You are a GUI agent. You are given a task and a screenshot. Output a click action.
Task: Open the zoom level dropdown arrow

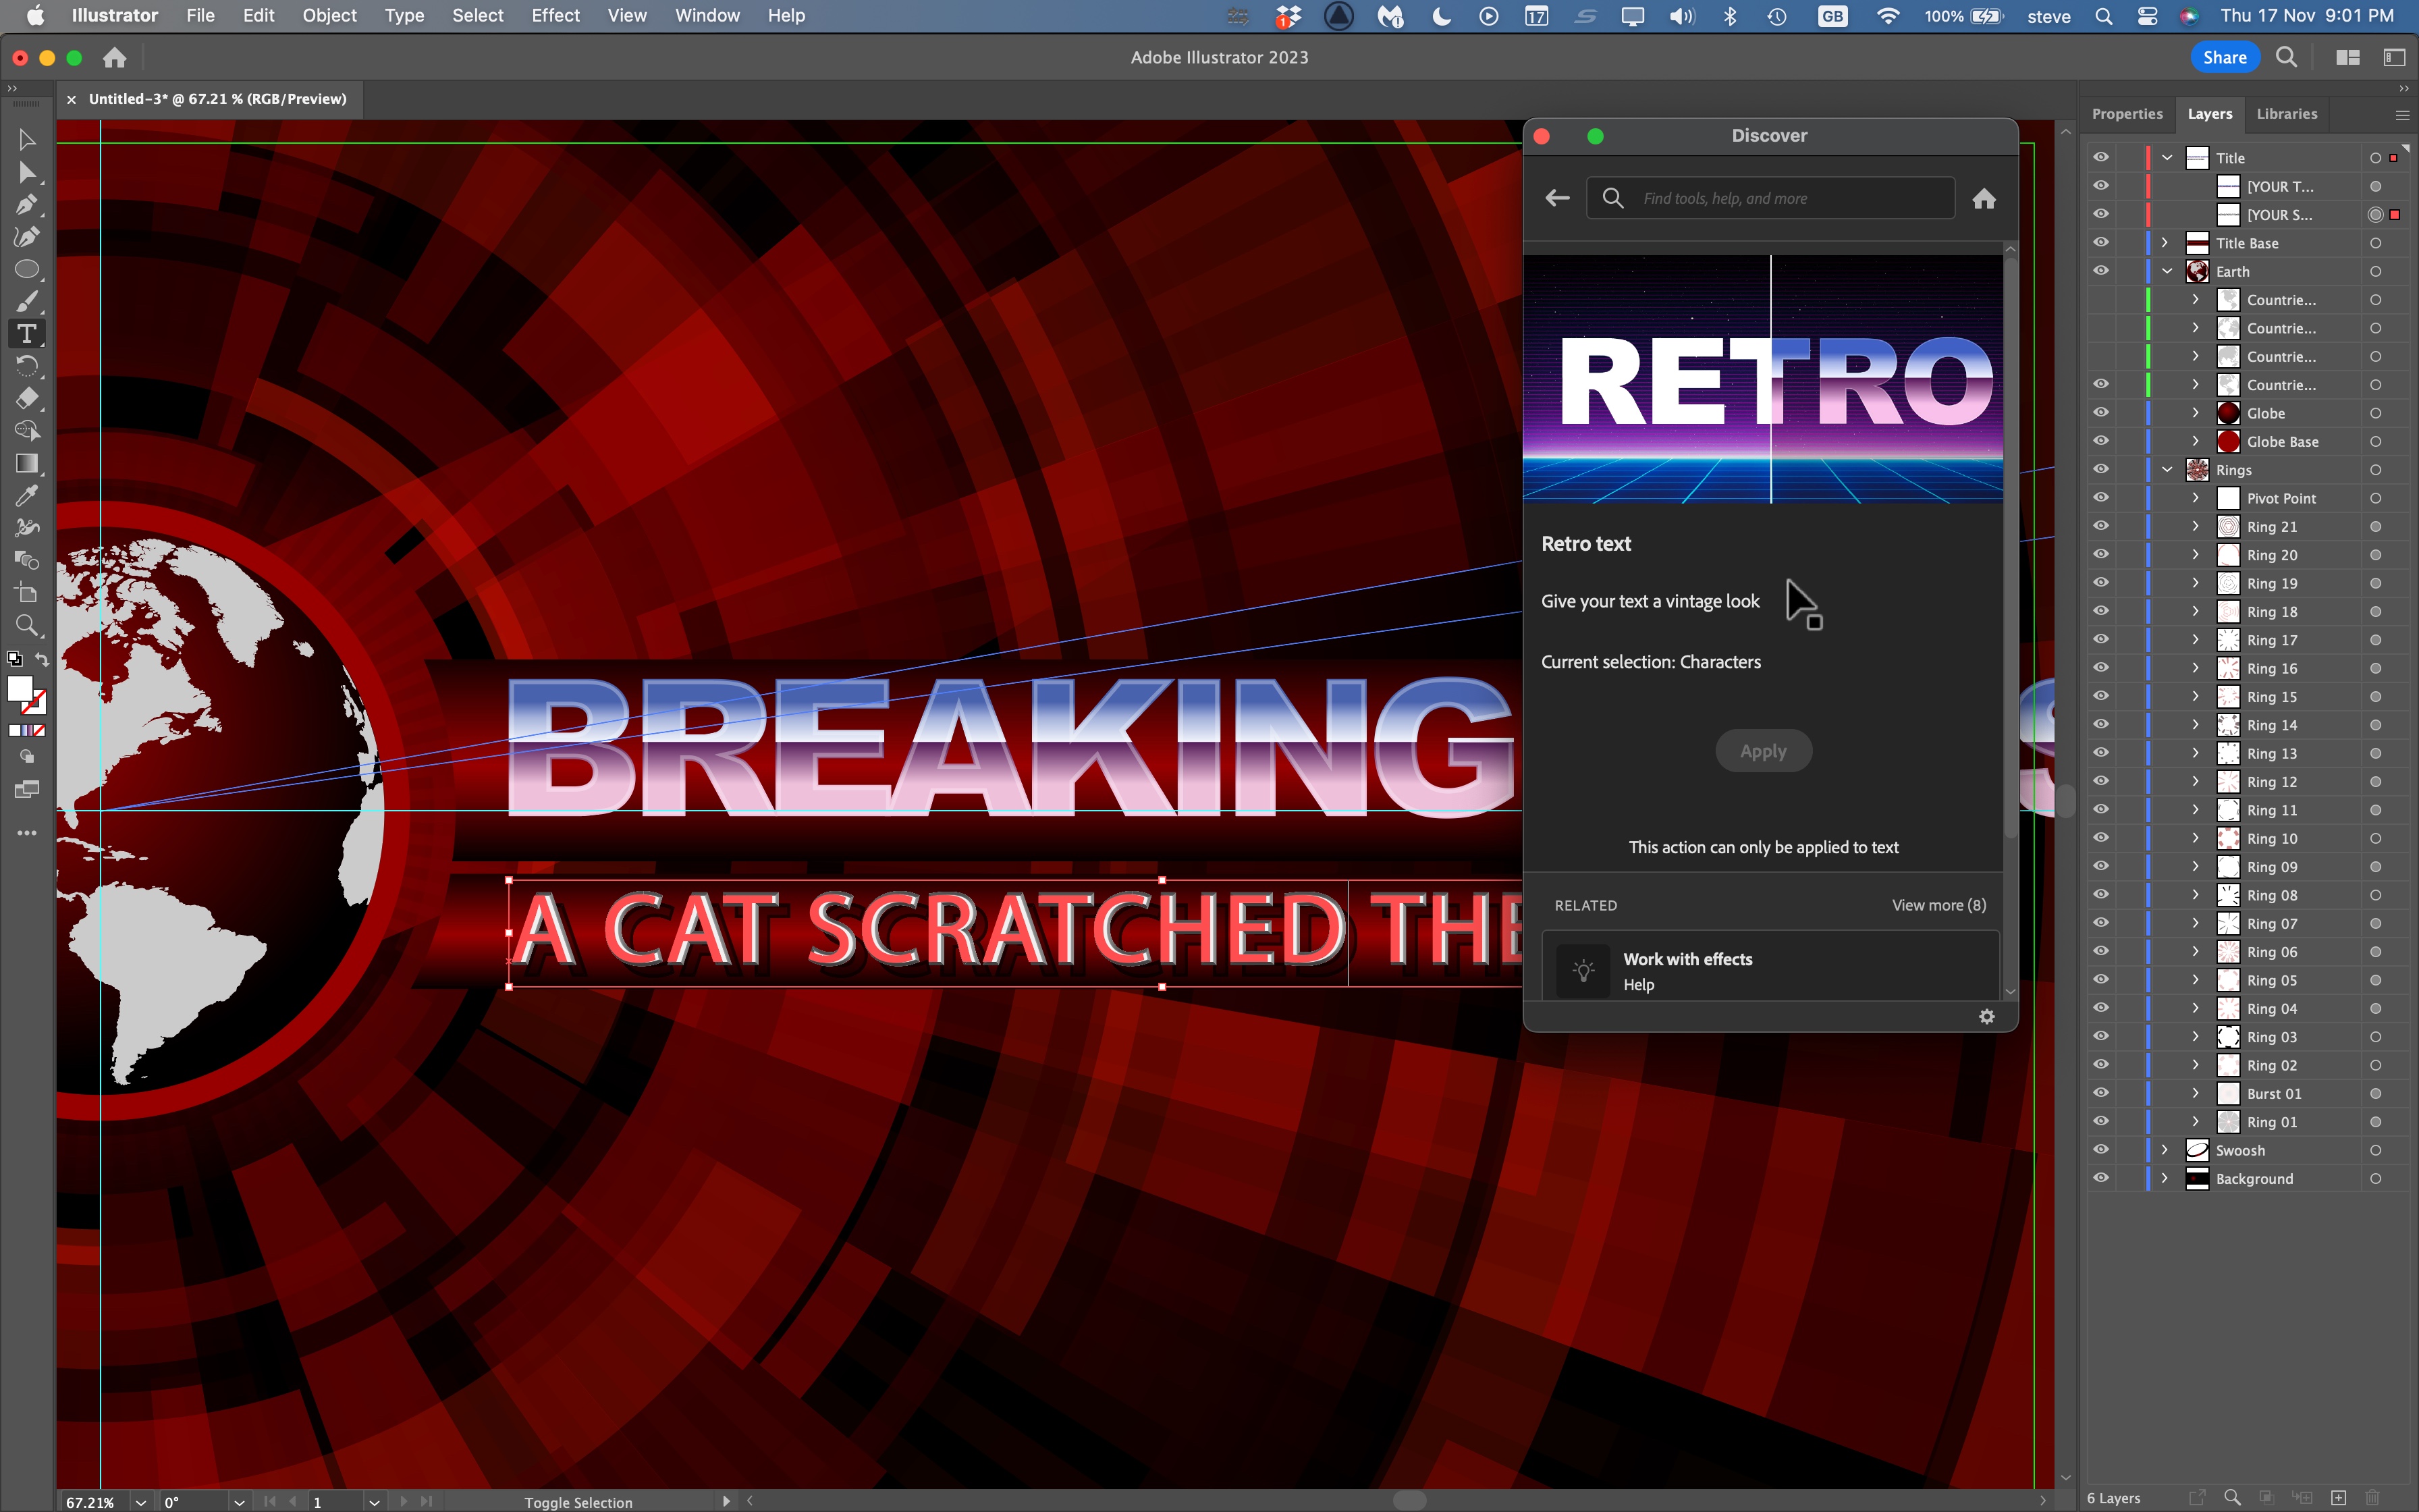click(x=141, y=1501)
